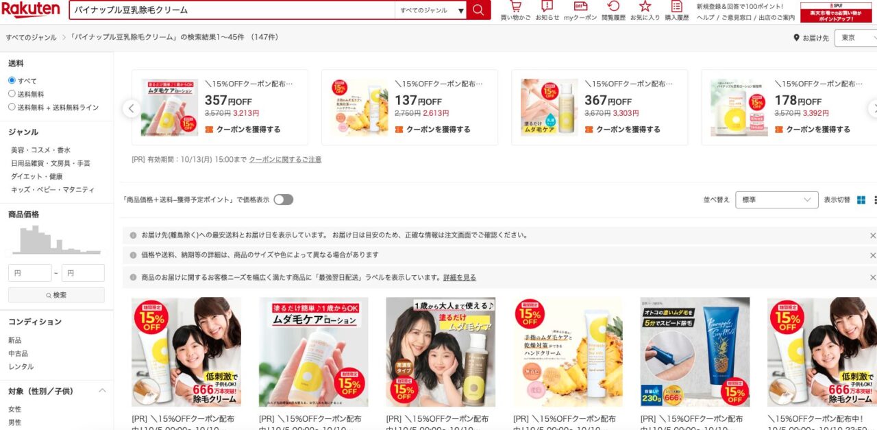877x430 pixels.
Task: Select 送料無料 + 送料無料ライン radio option
Action: click(x=12, y=107)
